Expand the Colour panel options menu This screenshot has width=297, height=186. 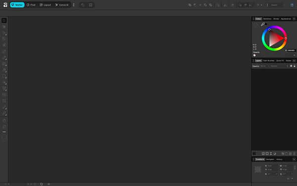point(294,19)
